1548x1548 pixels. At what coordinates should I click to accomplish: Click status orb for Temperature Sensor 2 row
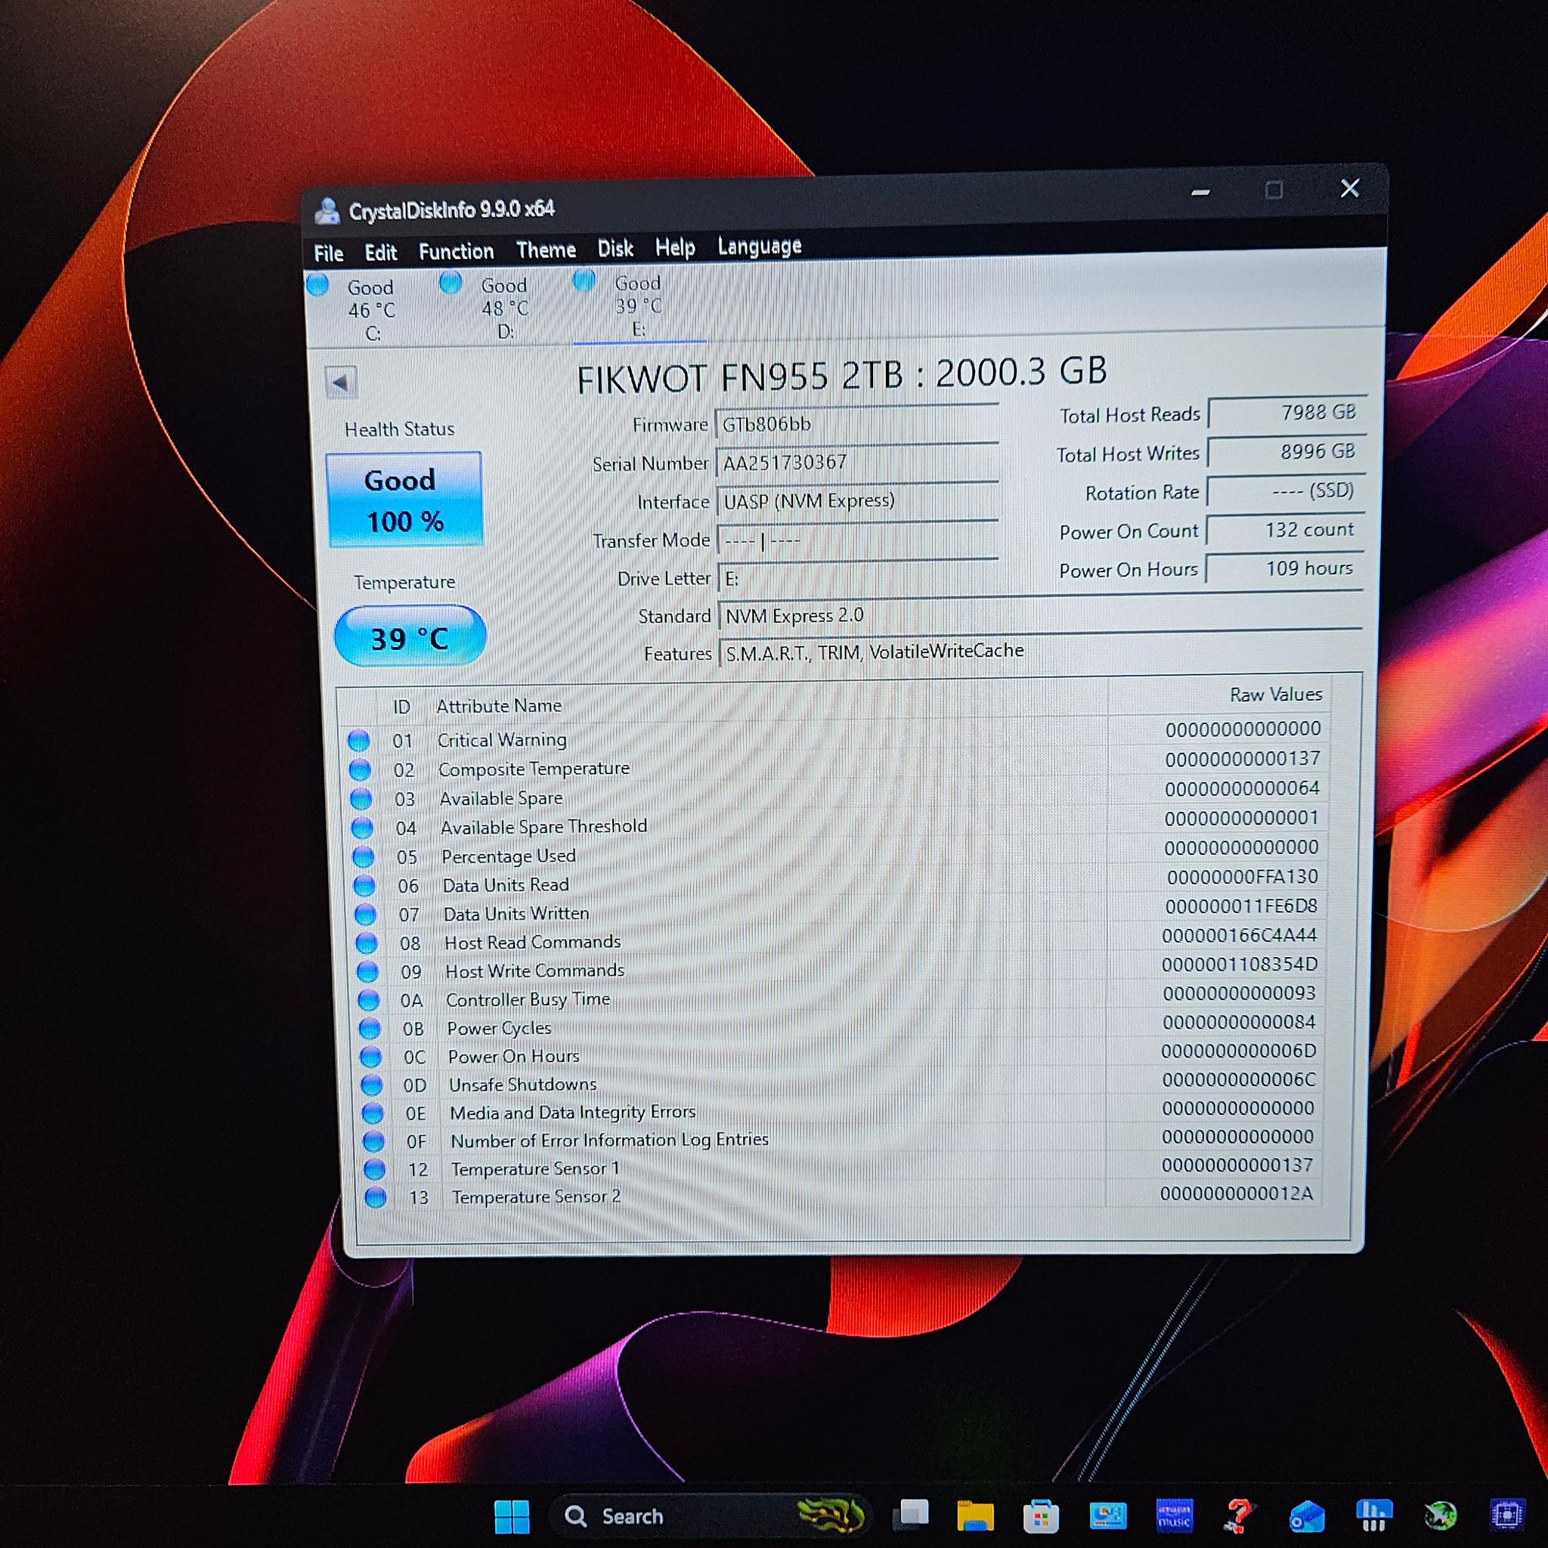coord(375,1198)
